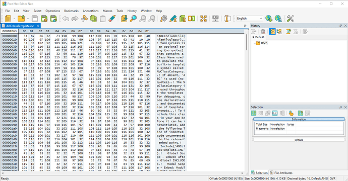The width and height of the screenshot is (348, 181).
Task: Click the Copy pages icon
Action: point(93,19)
